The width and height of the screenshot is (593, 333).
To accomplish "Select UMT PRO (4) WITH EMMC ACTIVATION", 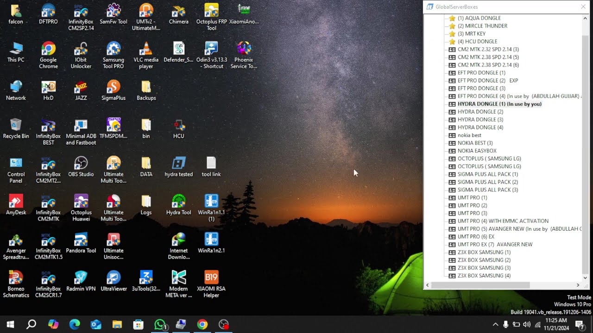I will point(503,221).
